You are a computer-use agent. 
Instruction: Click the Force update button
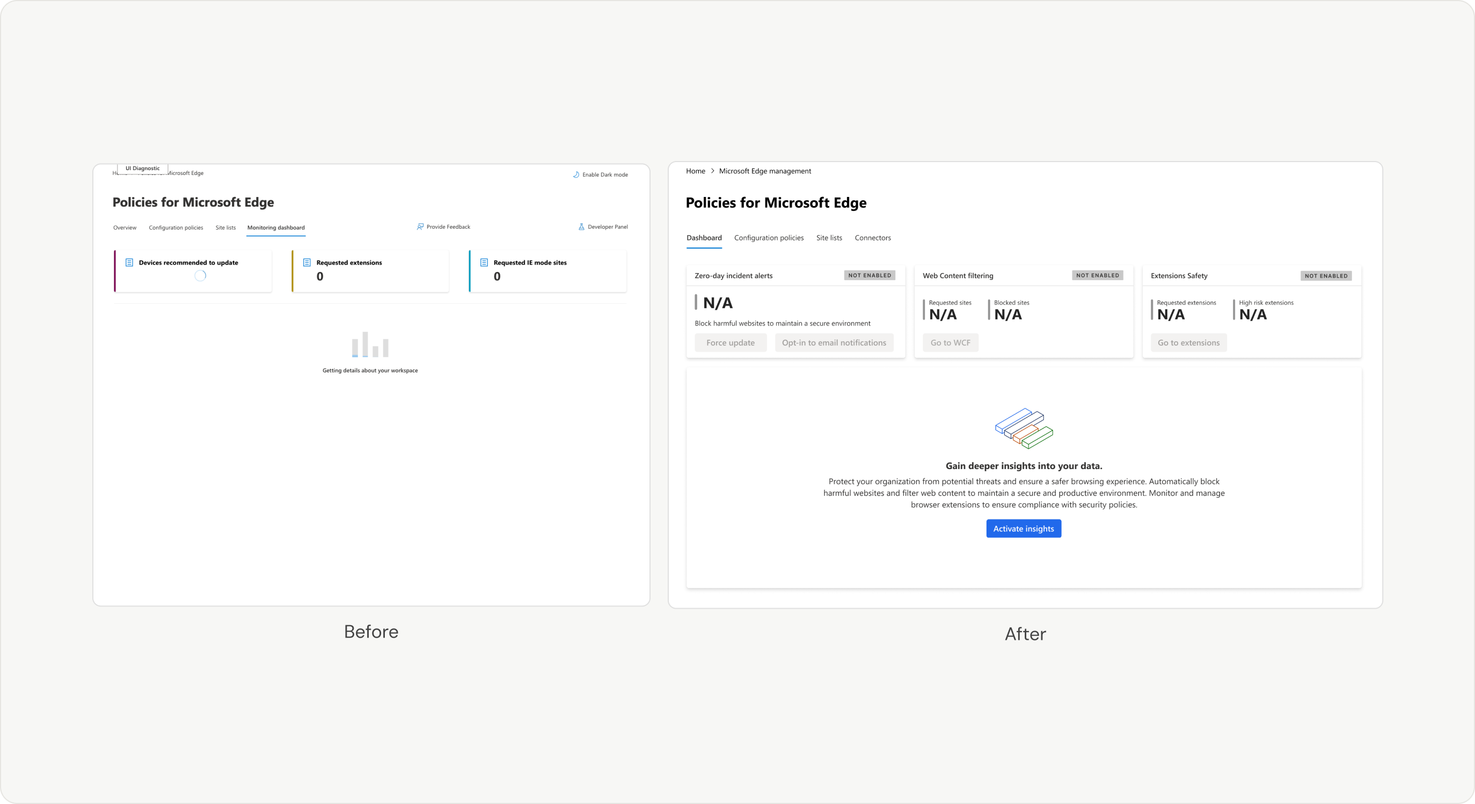click(x=730, y=342)
